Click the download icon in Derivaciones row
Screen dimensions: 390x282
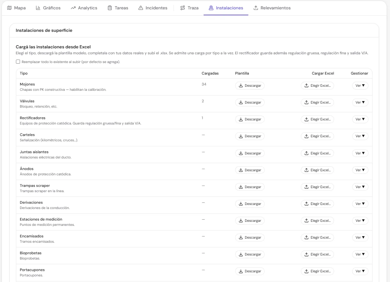(241, 204)
